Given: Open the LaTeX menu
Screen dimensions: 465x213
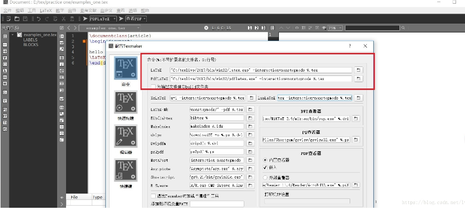Looking at the screenshot, I should tap(46, 10).
